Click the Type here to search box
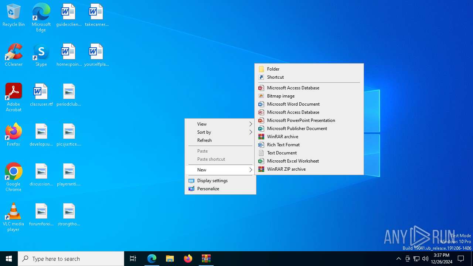Image resolution: width=473 pixels, height=266 pixels. click(71, 259)
